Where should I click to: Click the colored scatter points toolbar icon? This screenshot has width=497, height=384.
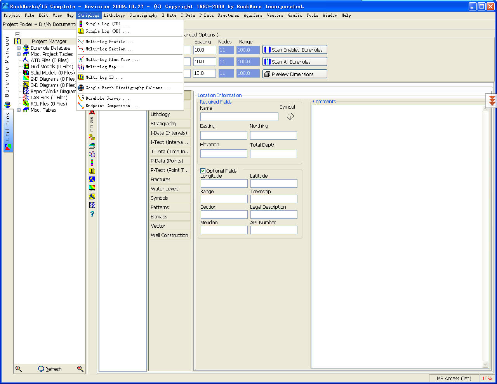pos(92,154)
